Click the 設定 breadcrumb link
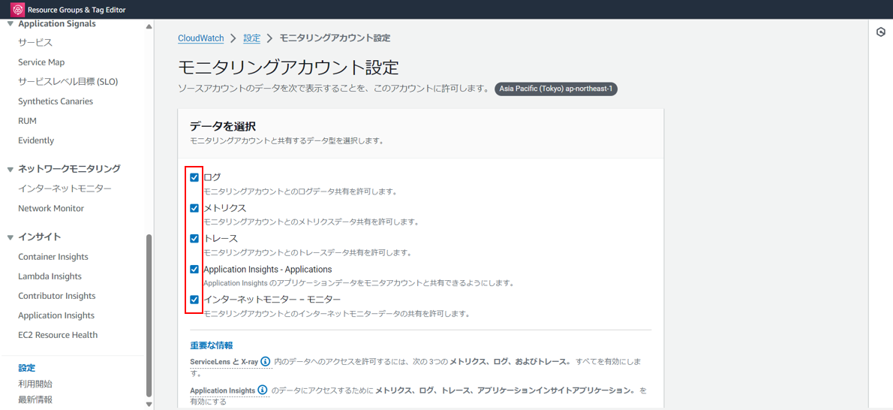Screen dimensions: 893x410 tap(251, 38)
